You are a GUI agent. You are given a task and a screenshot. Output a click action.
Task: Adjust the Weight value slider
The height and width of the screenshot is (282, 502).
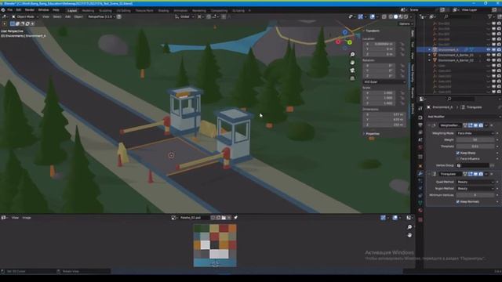(475, 139)
